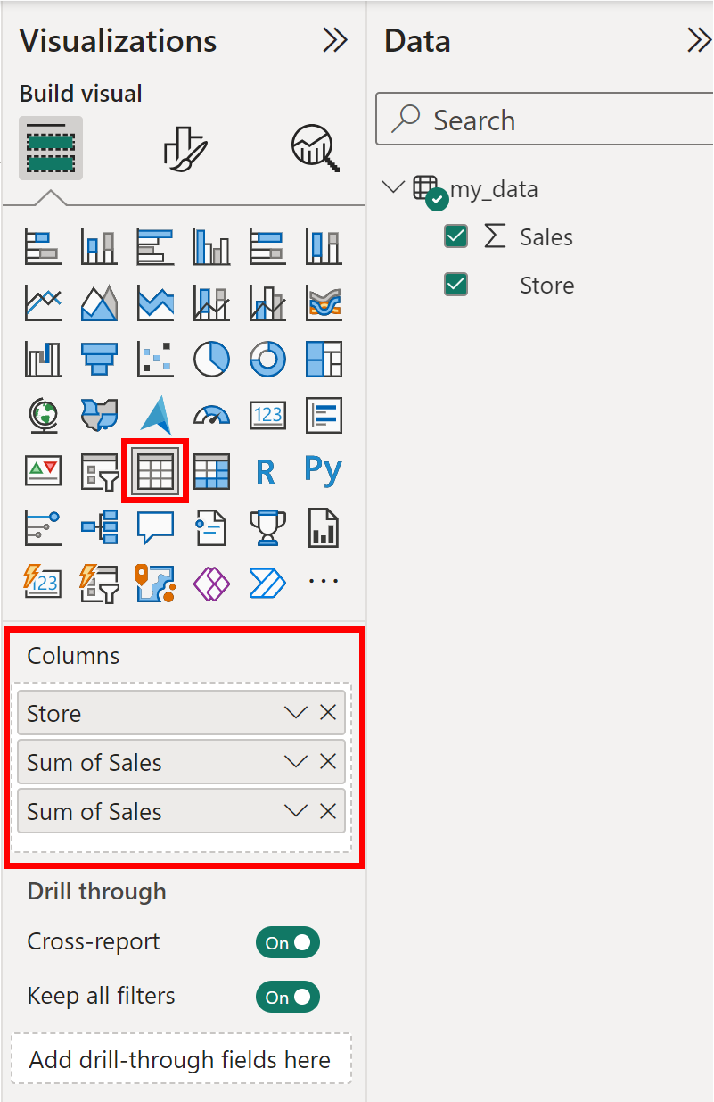This screenshot has width=714, height=1102.
Task: Add the Smart narrative visual
Action: 211,526
